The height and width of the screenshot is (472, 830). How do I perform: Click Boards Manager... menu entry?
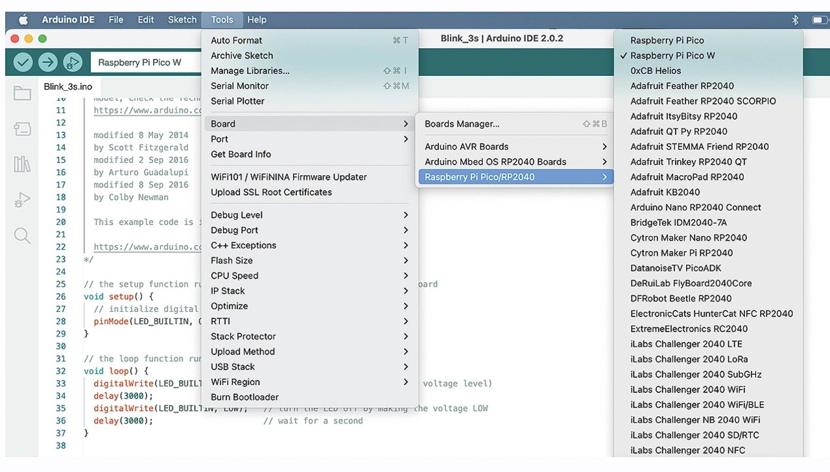(462, 124)
